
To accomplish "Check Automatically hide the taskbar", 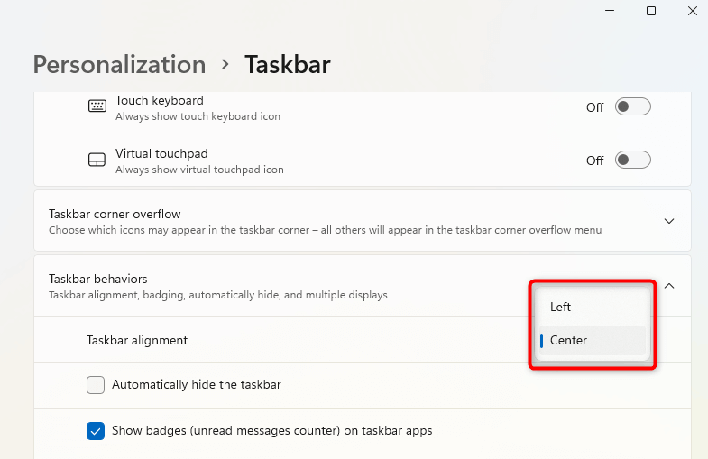I will (96, 385).
